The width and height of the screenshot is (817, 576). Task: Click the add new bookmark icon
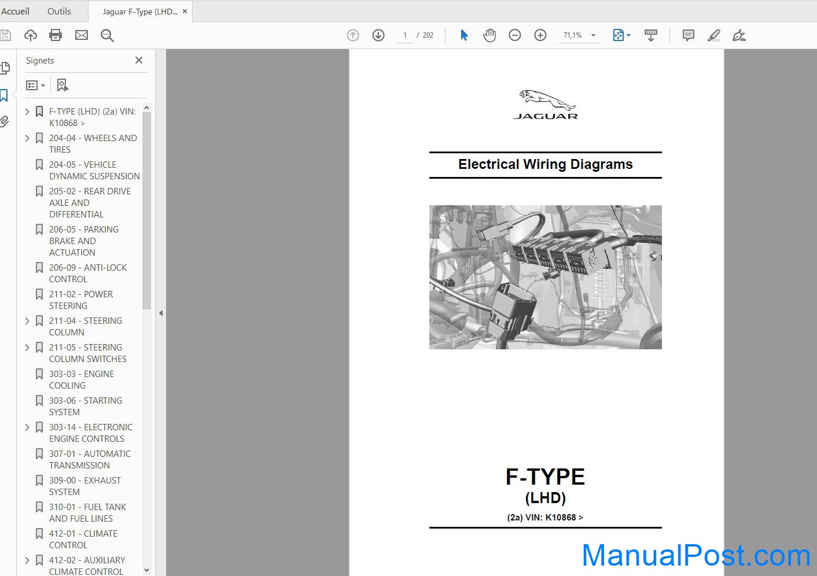pos(62,85)
